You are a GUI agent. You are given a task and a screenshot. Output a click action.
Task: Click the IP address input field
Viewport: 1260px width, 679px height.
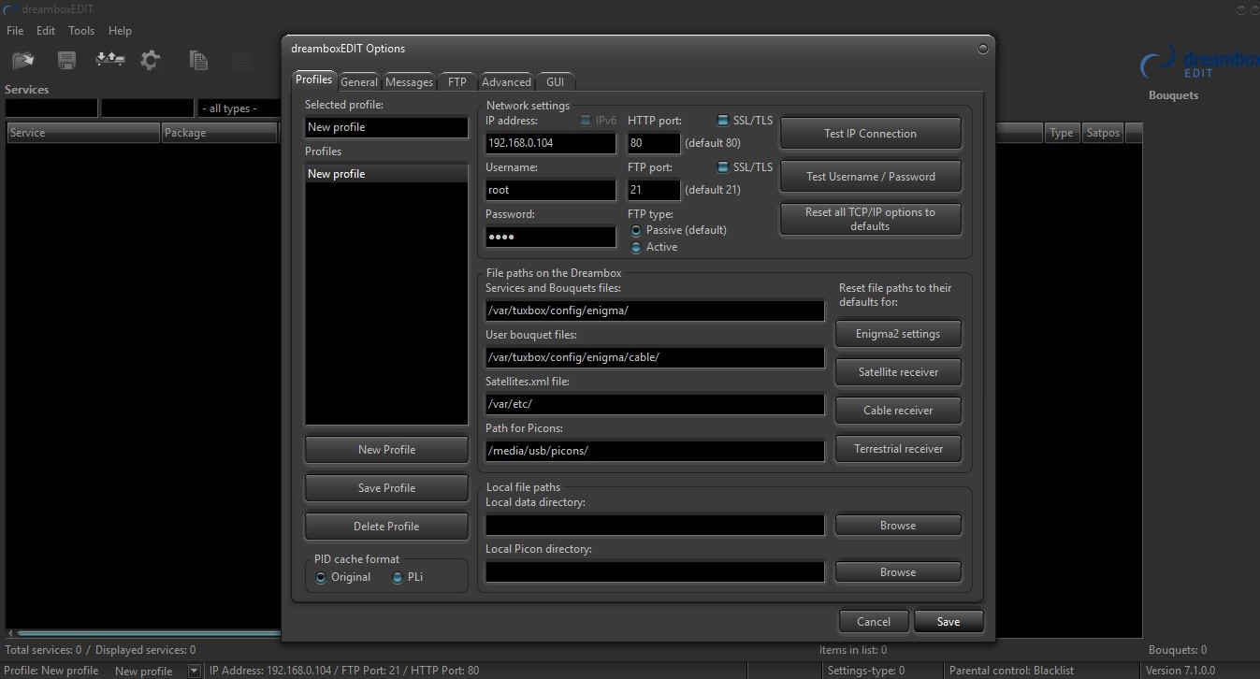click(550, 144)
